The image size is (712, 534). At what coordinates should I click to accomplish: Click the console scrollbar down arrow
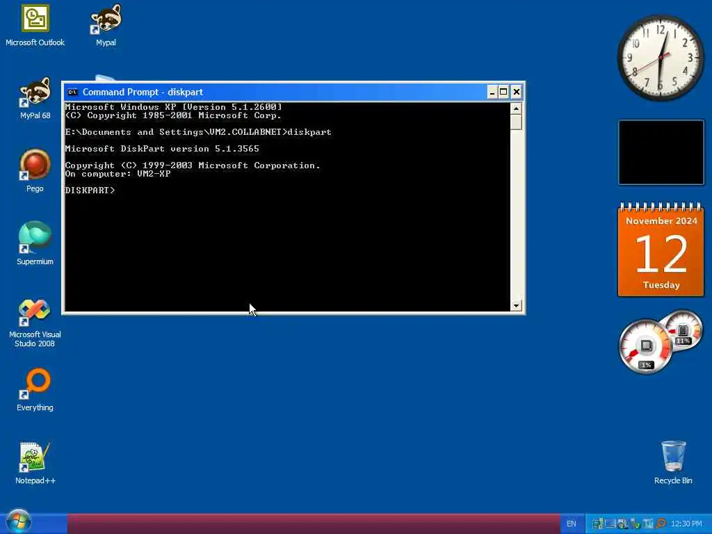tap(516, 306)
